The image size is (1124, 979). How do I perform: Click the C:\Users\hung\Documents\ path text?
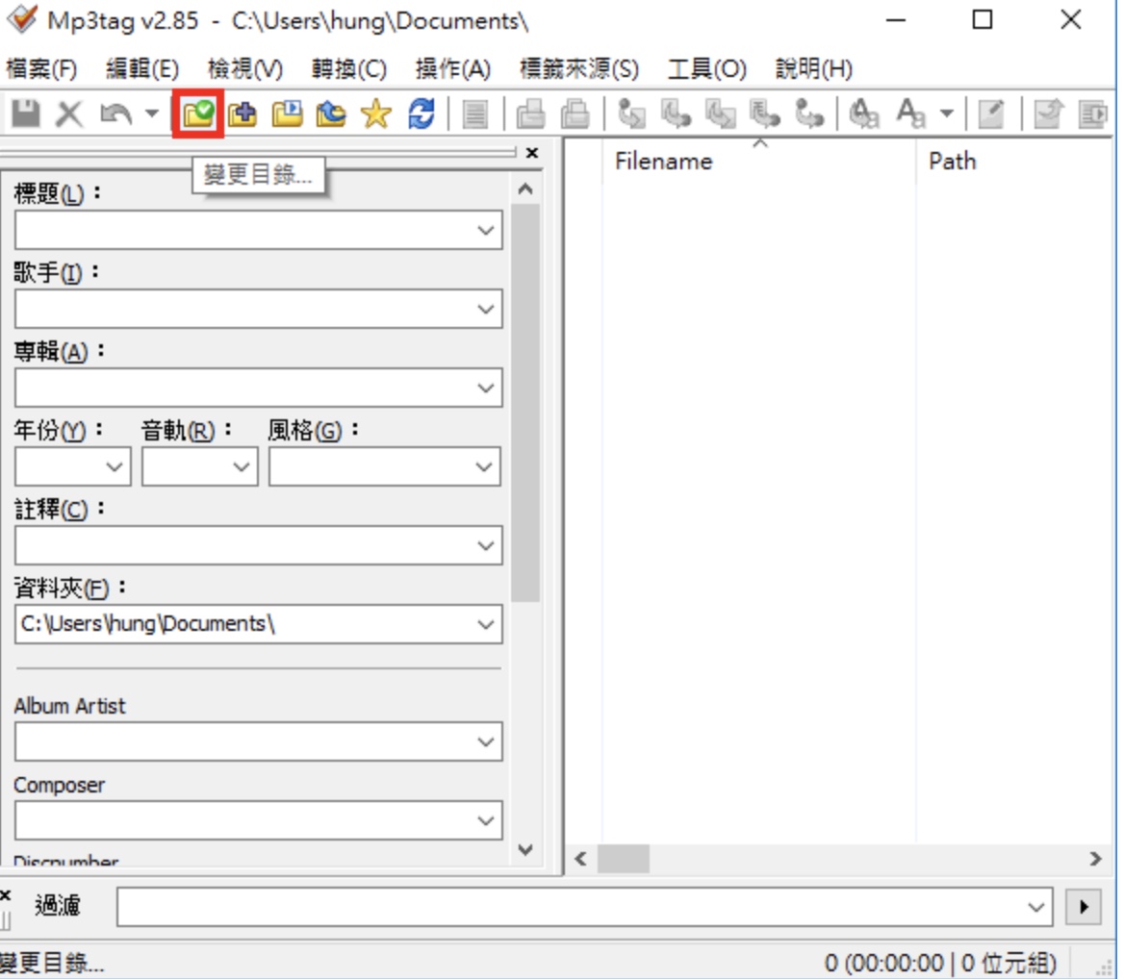(x=147, y=624)
